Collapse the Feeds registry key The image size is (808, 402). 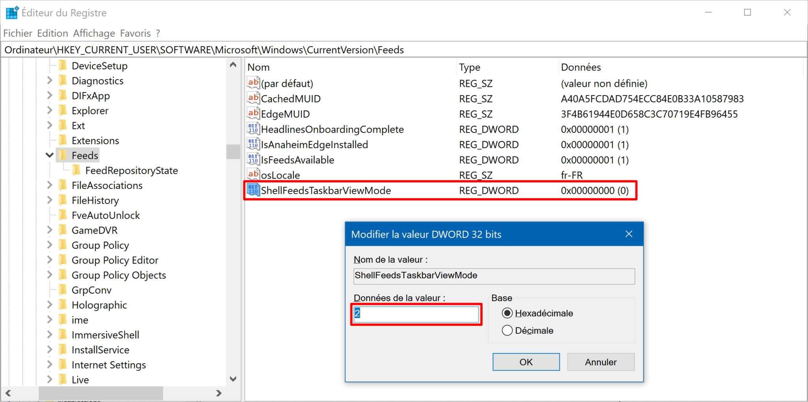click(x=50, y=155)
